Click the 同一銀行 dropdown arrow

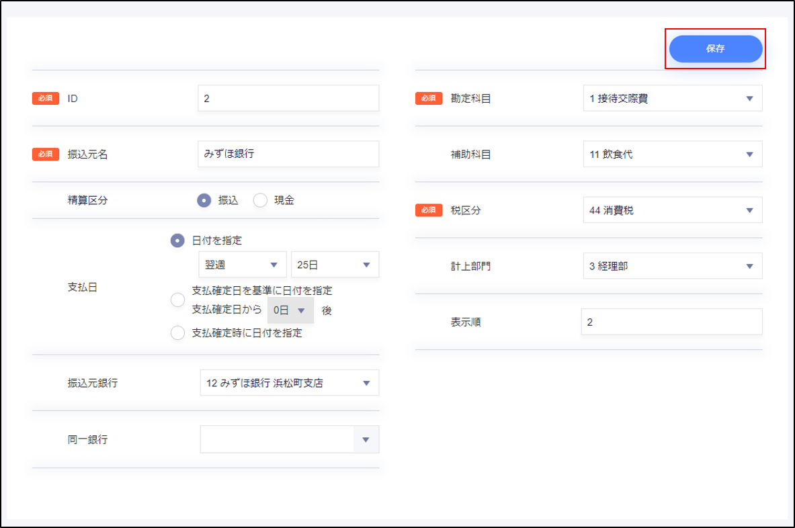tap(366, 440)
